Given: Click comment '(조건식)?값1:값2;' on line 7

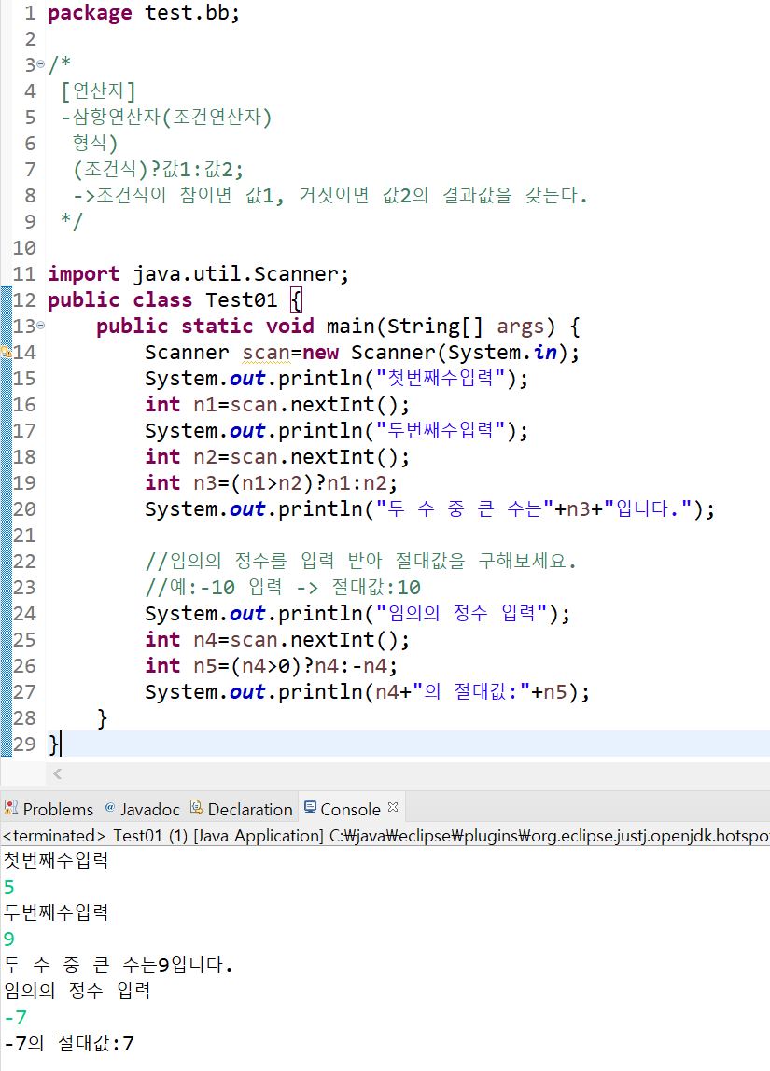Looking at the screenshot, I should 158,169.
